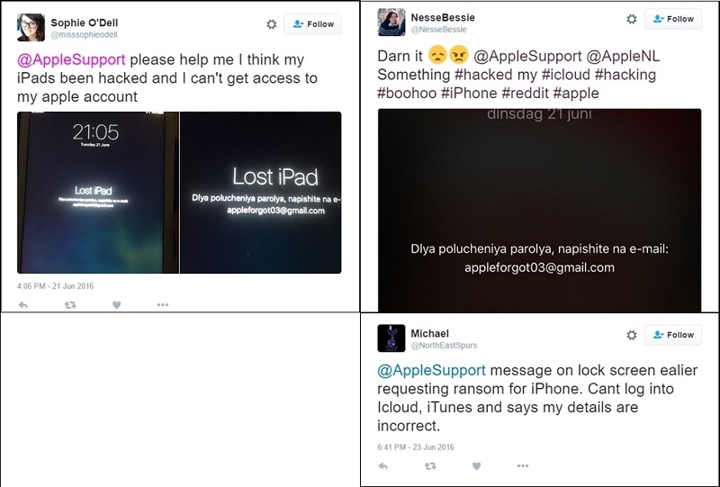Reply to Sophie O'Dell's tweet
The width and height of the screenshot is (720, 487).
[x=22, y=304]
